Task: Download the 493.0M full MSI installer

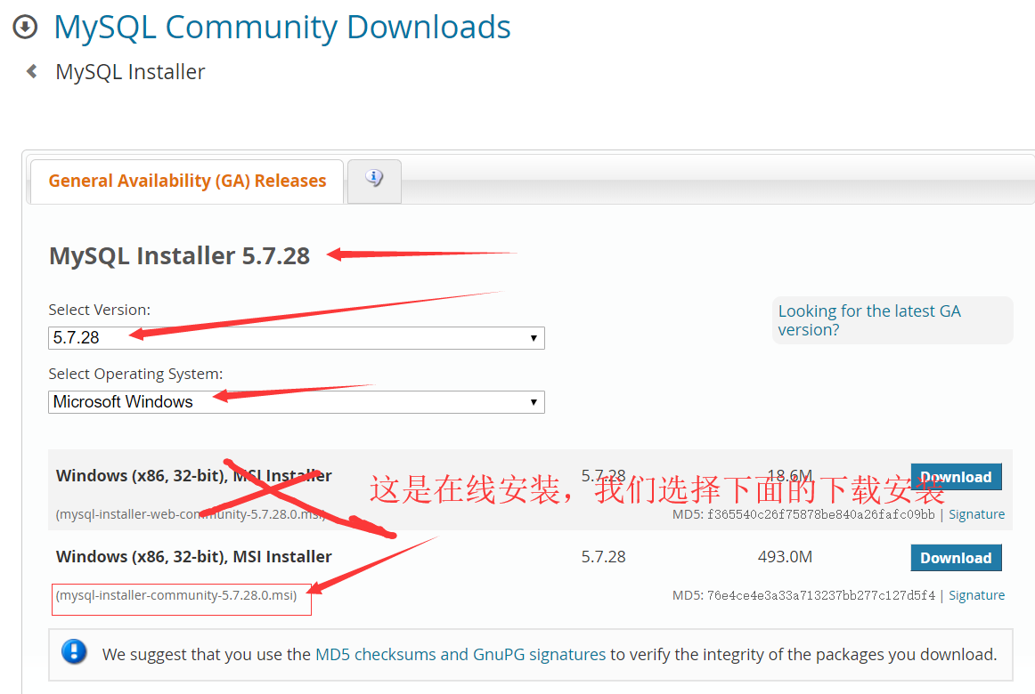Action: pyautogui.click(x=956, y=557)
